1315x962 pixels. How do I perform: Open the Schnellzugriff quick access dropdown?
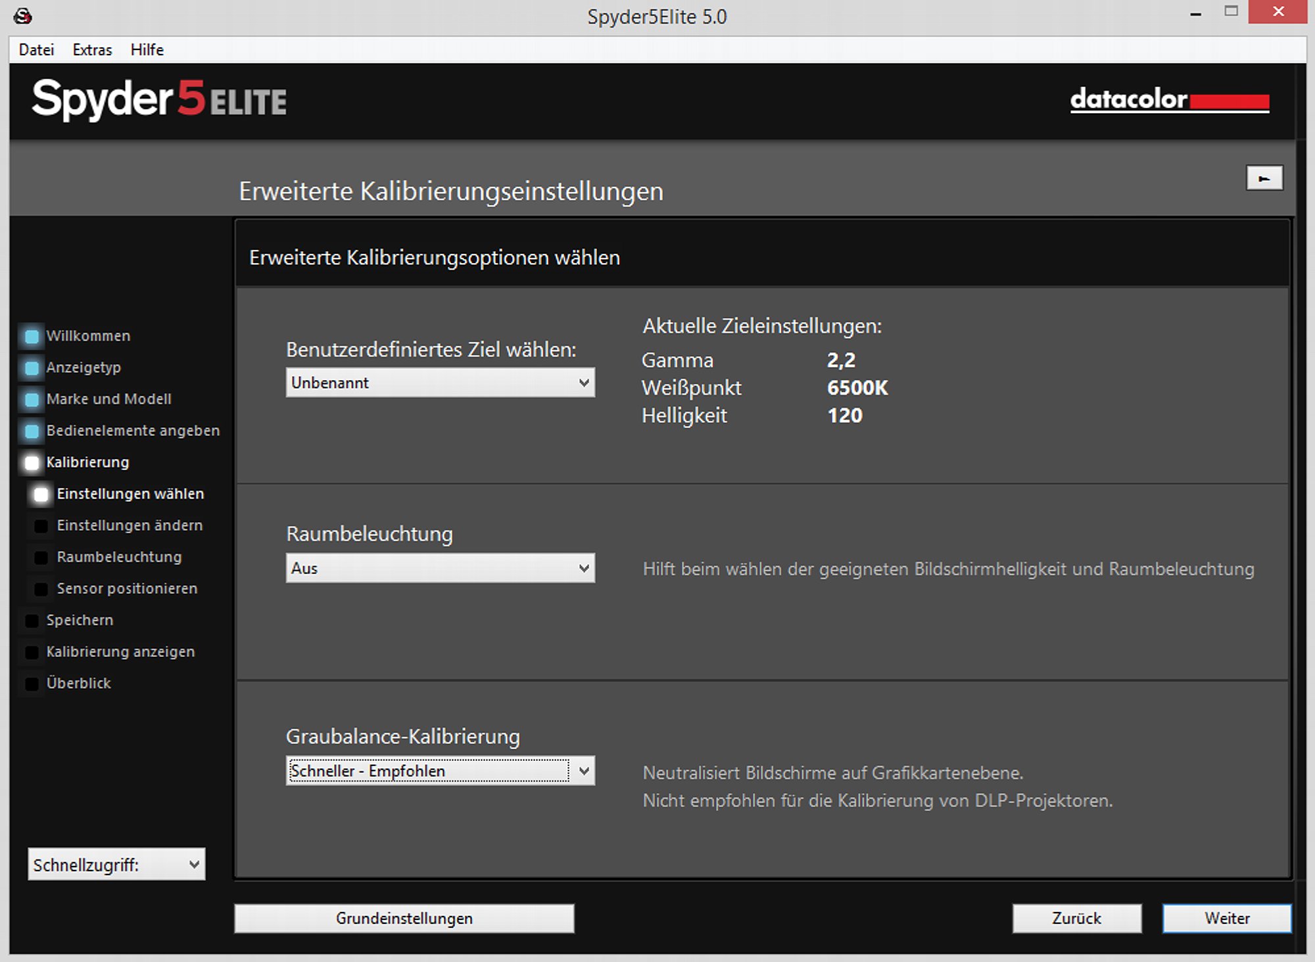tap(116, 864)
